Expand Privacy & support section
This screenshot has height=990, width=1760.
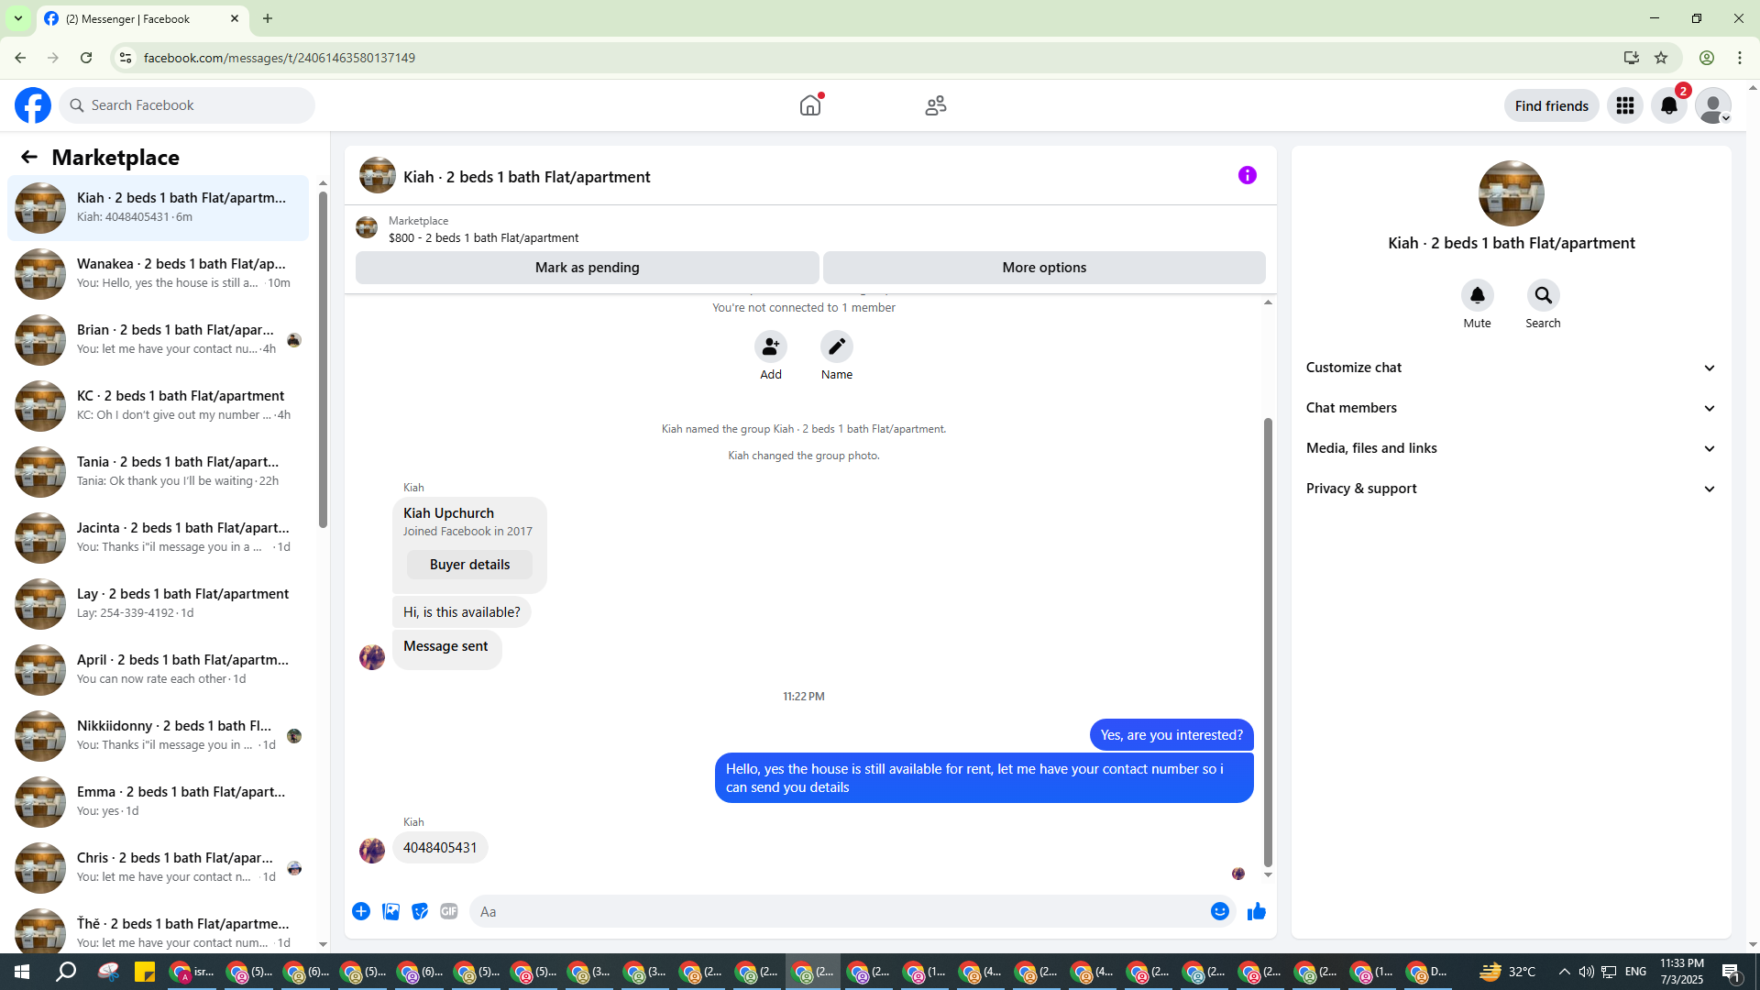[x=1511, y=489]
